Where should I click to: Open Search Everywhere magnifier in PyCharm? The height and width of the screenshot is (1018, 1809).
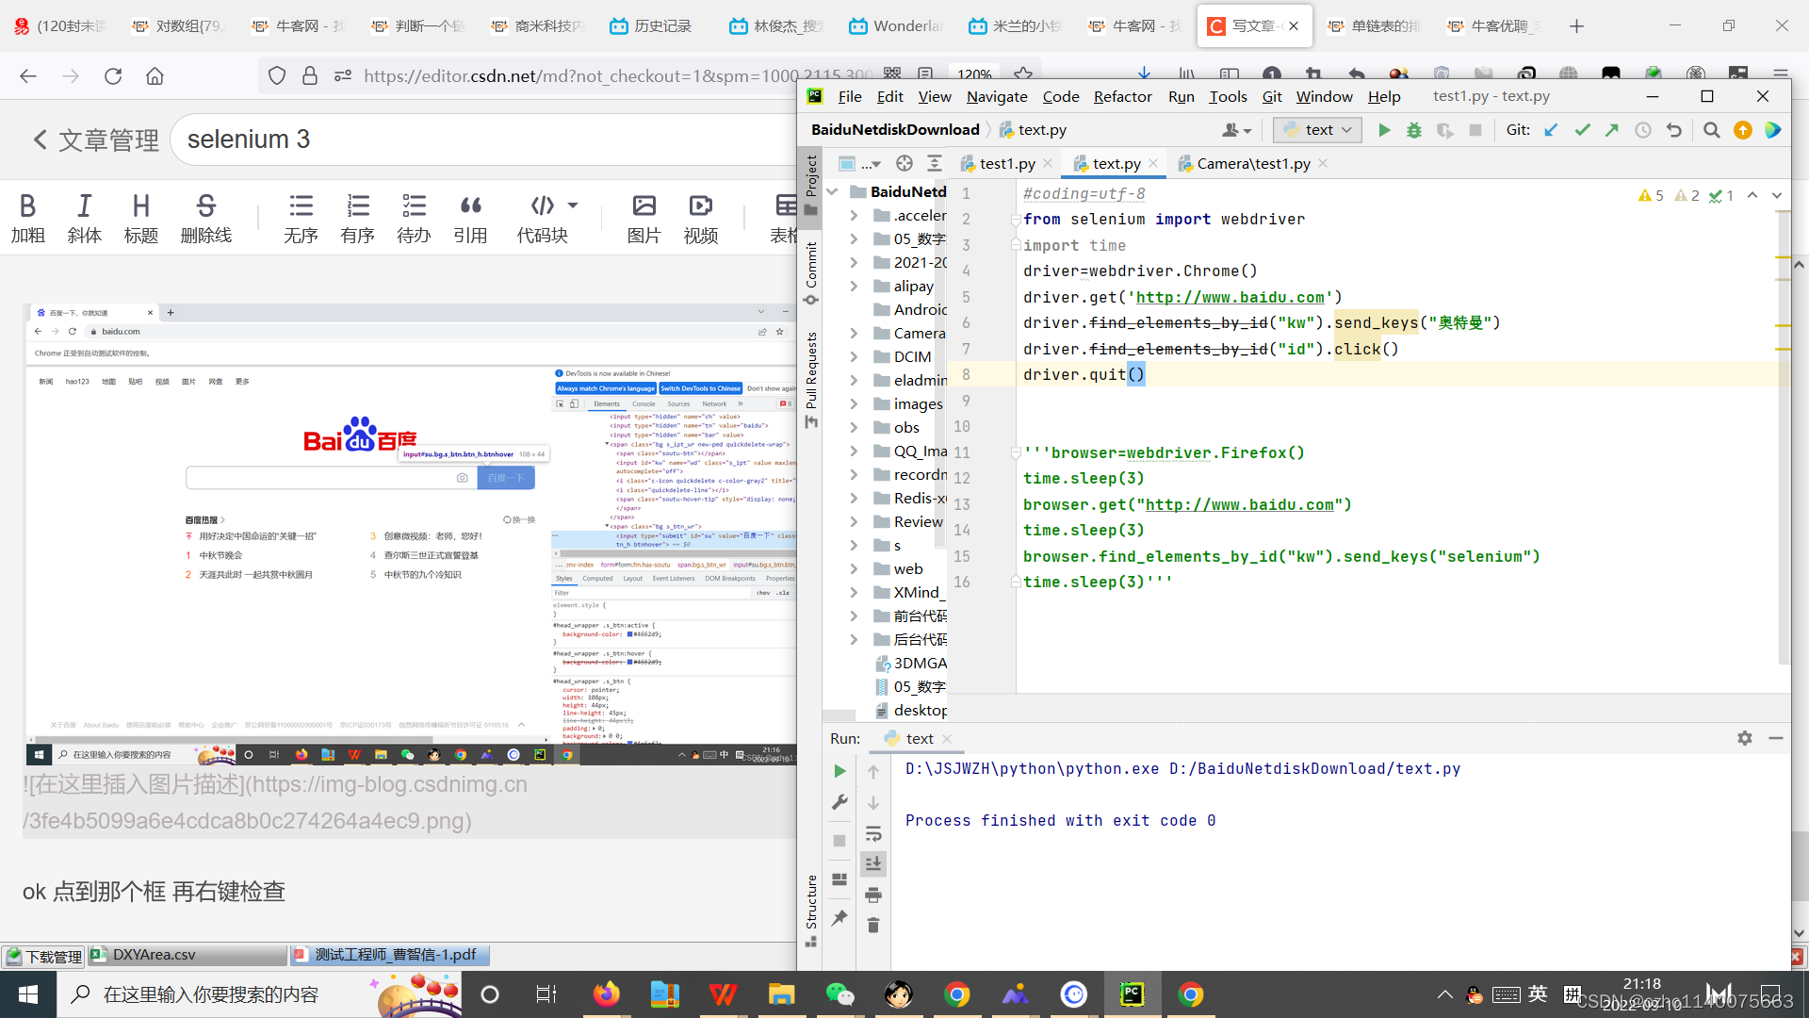tap(1712, 130)
